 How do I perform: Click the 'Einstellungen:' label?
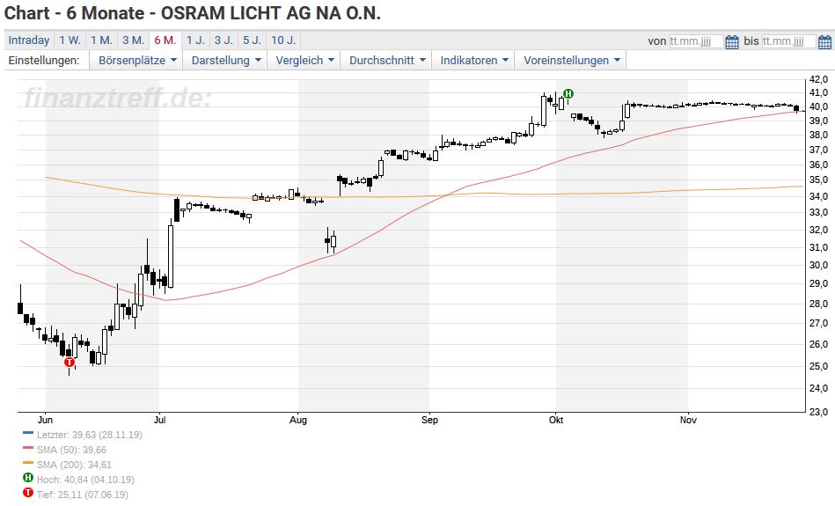44,60
